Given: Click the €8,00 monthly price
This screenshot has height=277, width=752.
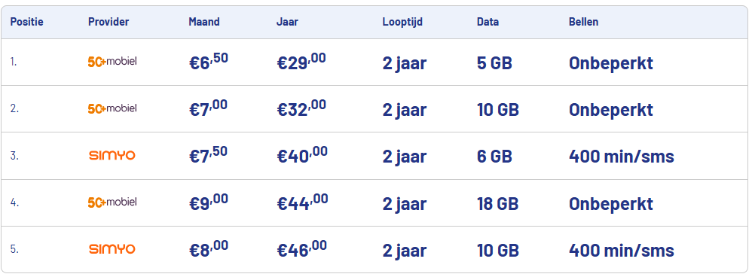Looking at the screenshot, I should coord(208,249).
